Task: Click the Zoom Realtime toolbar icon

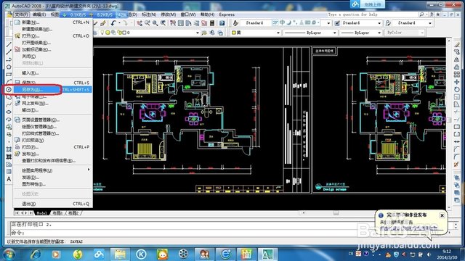Action: pyautogui.click(x=147, y=22)
